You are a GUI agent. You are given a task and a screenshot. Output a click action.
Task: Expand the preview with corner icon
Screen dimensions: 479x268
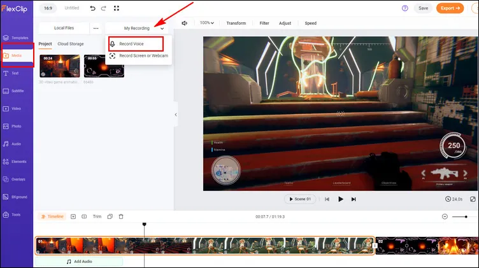473,199
